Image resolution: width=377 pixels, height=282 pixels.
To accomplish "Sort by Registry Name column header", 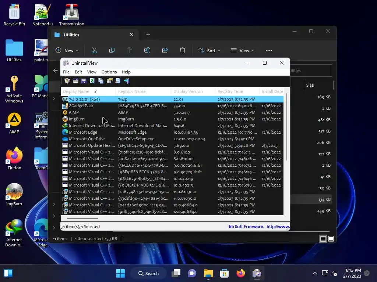I will tap(143, 91).
